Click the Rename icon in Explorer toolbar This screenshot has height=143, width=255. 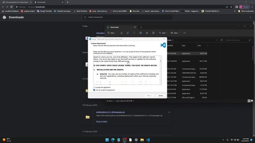click(x=141, y=33)
